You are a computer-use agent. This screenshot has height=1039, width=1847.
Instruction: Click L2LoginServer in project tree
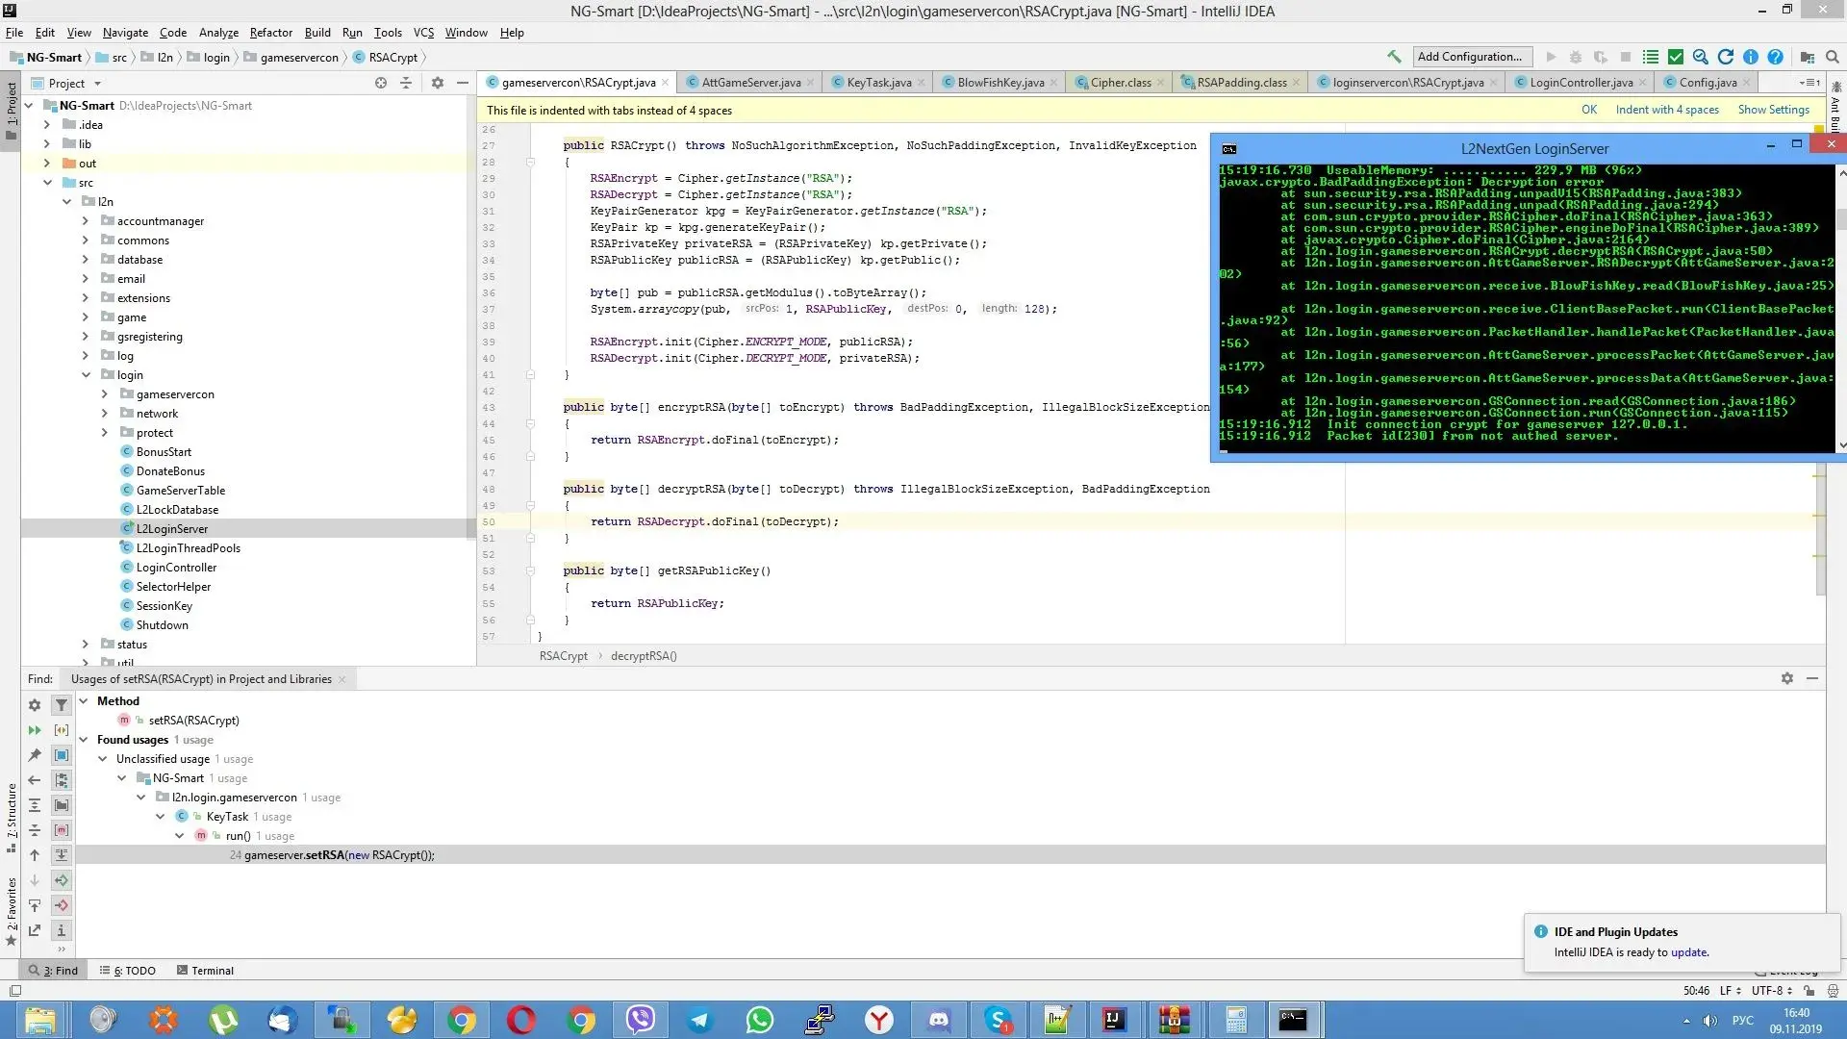[x=171, y=528]
